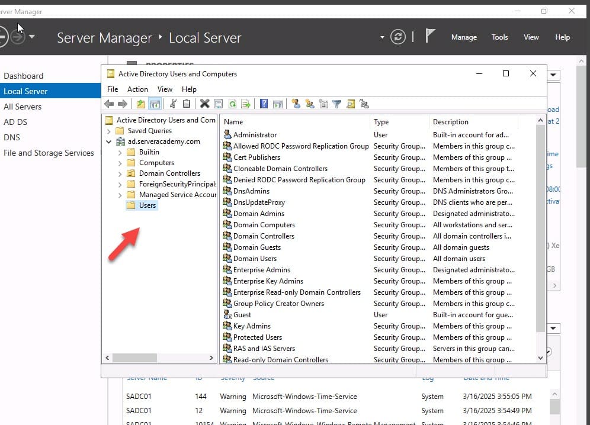Image resolution: width=590 pixels, height=425 pixels.
Task: Open filter options via the funnel icon
Action: [x=336, y=104]
